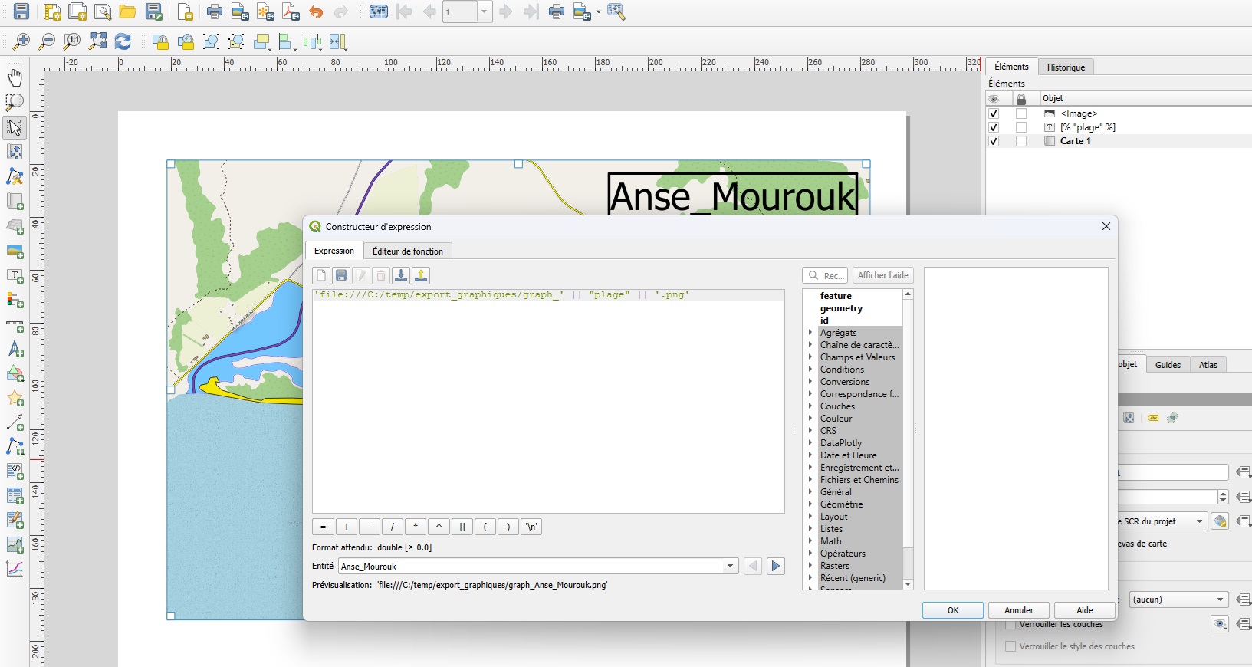
Task: Expand the Agrégats function group
Action: 810,333
